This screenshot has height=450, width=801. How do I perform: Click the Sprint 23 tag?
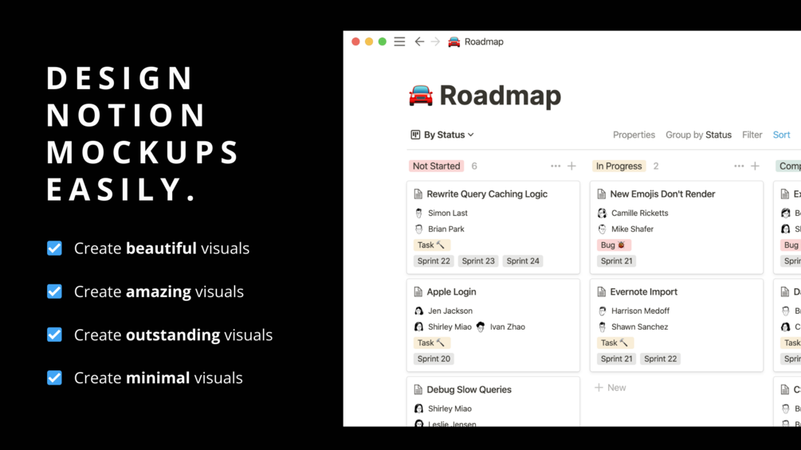(x=478, y=261)
